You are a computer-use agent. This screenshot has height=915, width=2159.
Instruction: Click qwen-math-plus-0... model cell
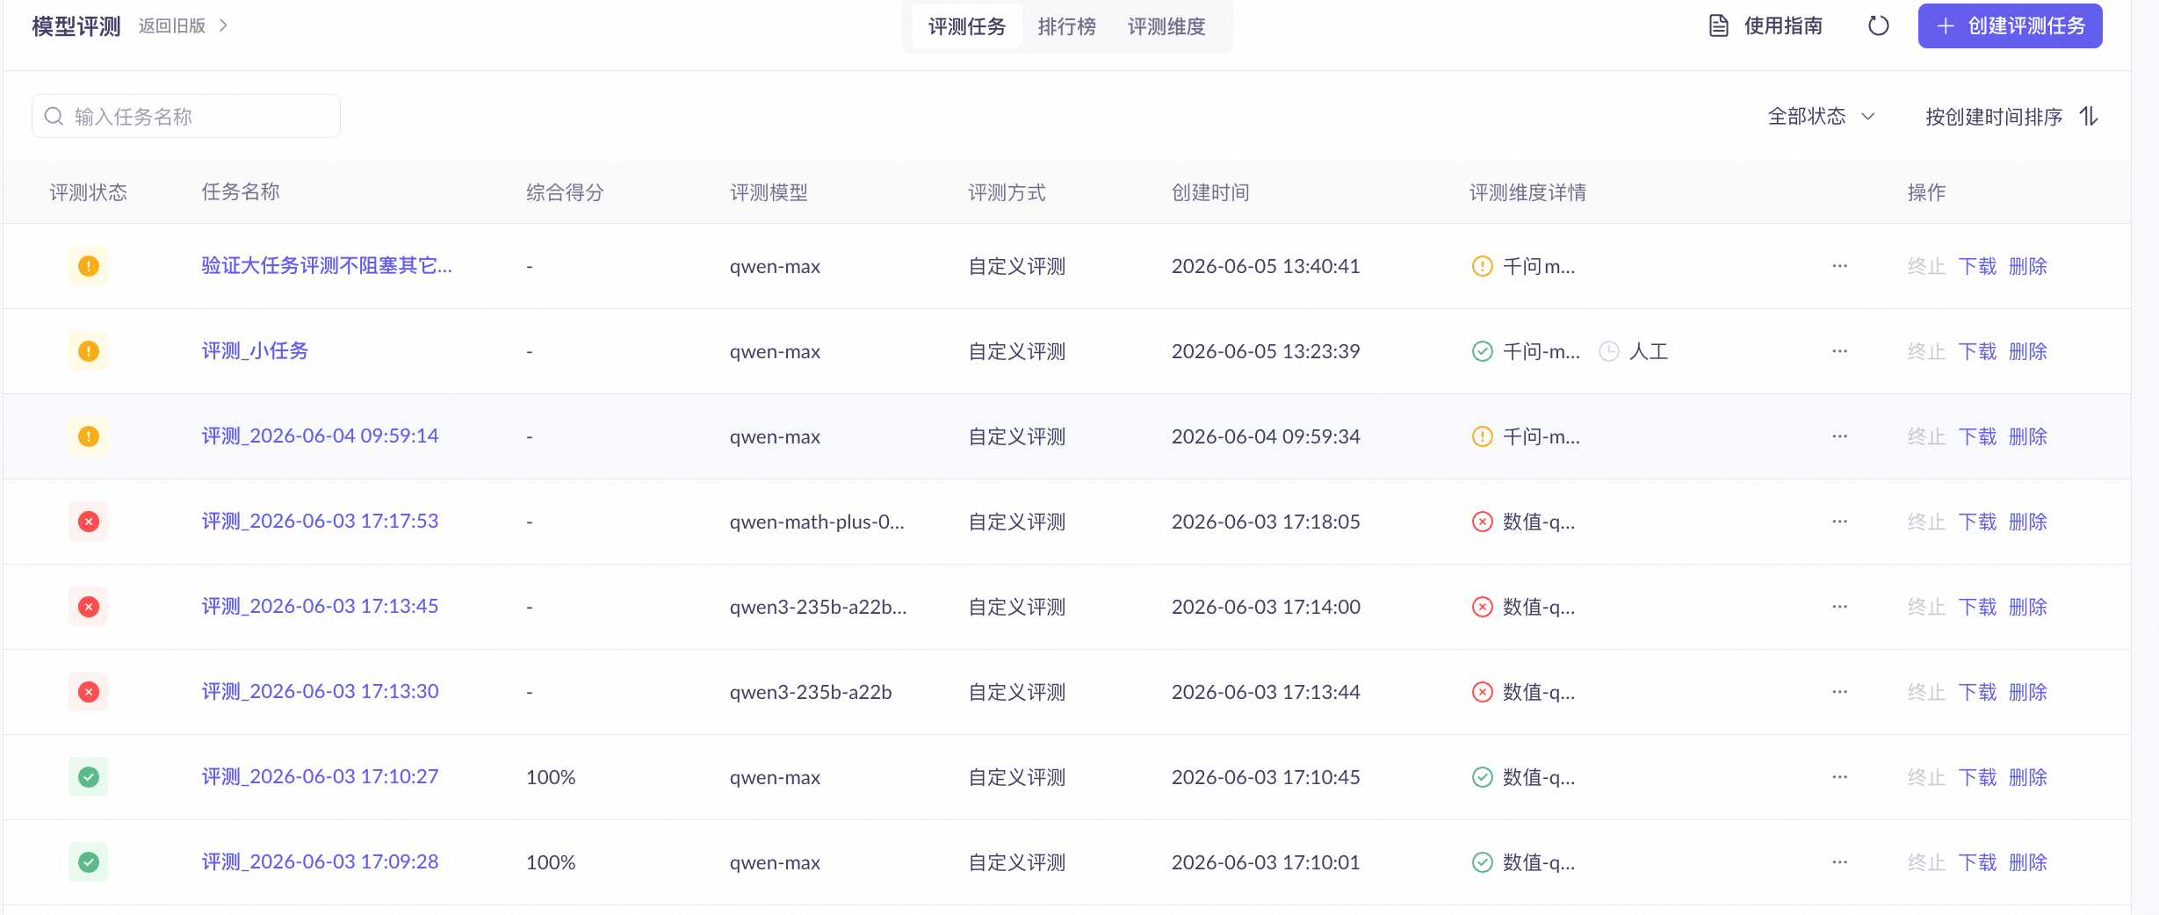point(817,522)
